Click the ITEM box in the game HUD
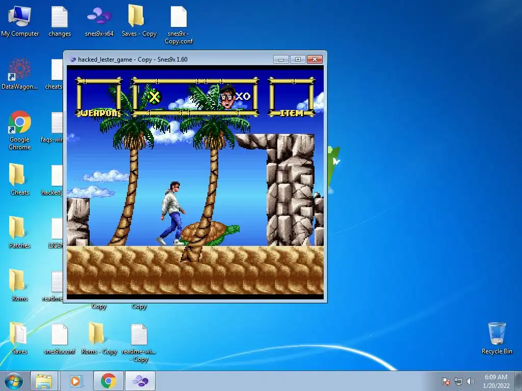522x391 pixels. (292, 97)
